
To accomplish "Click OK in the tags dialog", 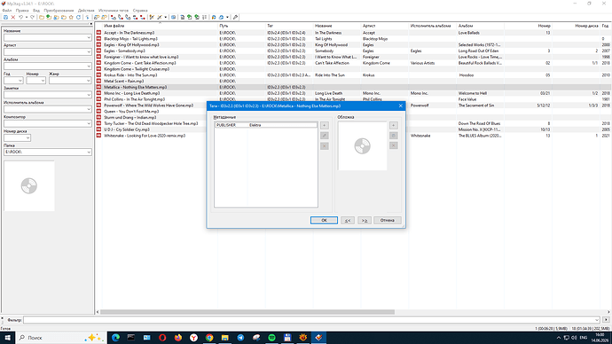I will click(x=324, y=221).
